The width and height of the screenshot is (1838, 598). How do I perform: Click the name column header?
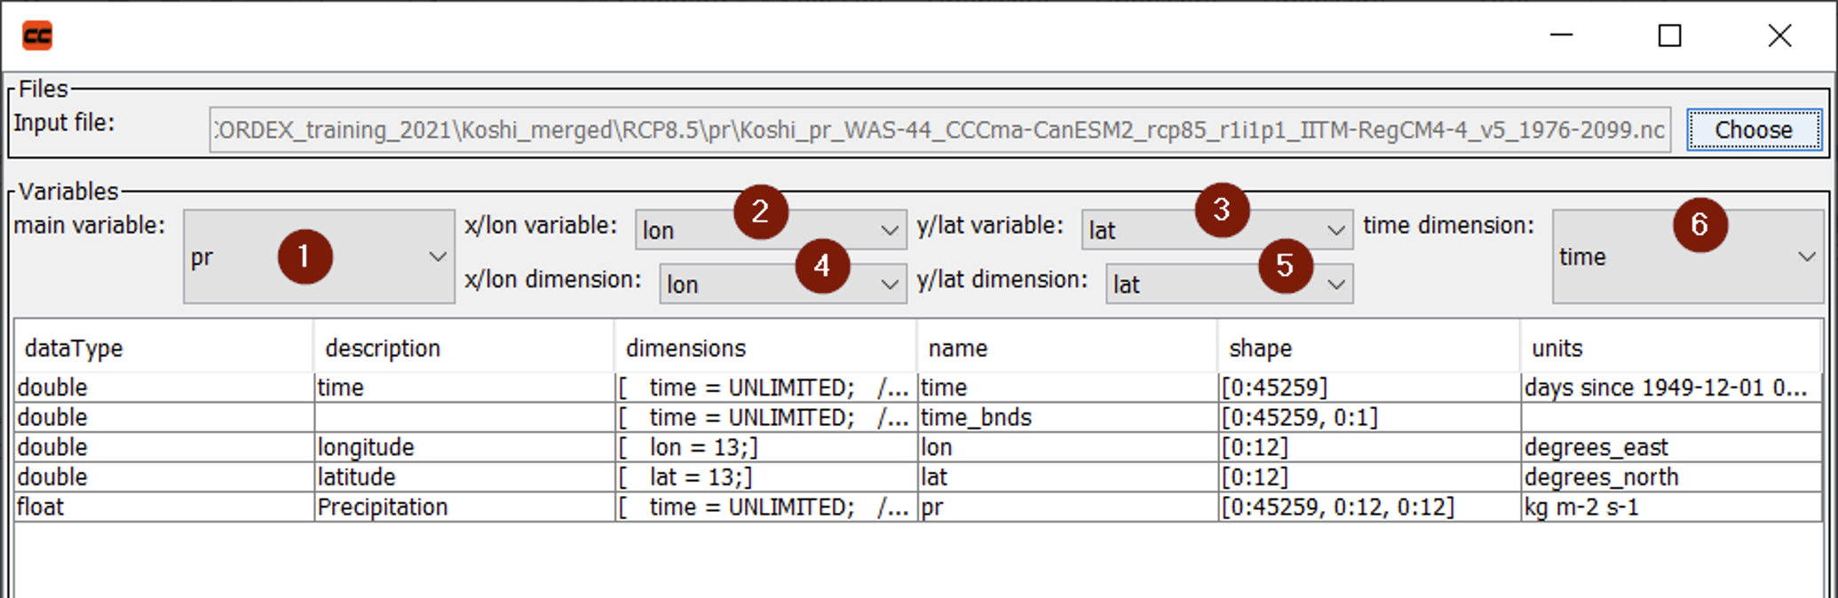coord(1066,349)
